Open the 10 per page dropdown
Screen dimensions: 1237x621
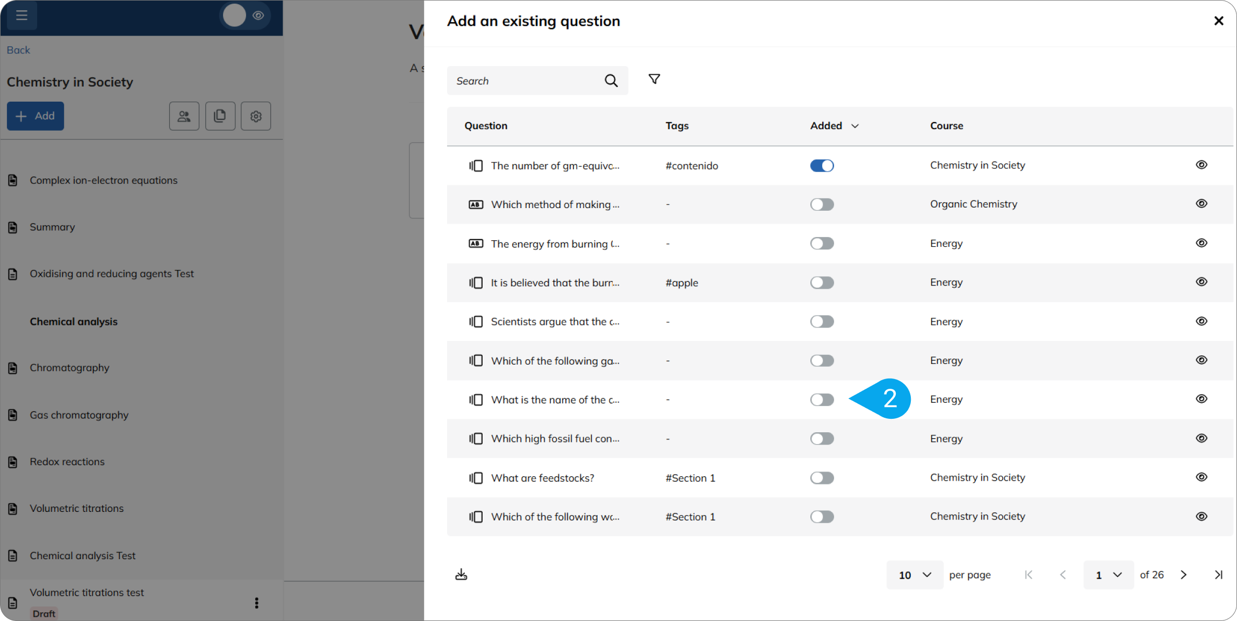point(915,575)
